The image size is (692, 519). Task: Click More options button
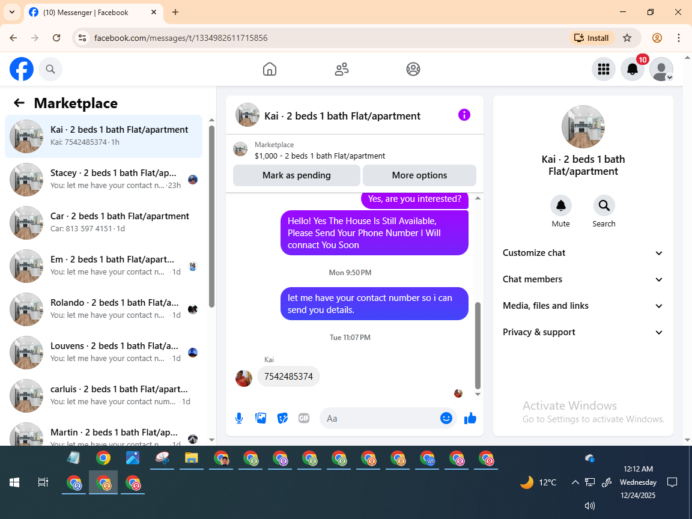(x=419, y=175)
